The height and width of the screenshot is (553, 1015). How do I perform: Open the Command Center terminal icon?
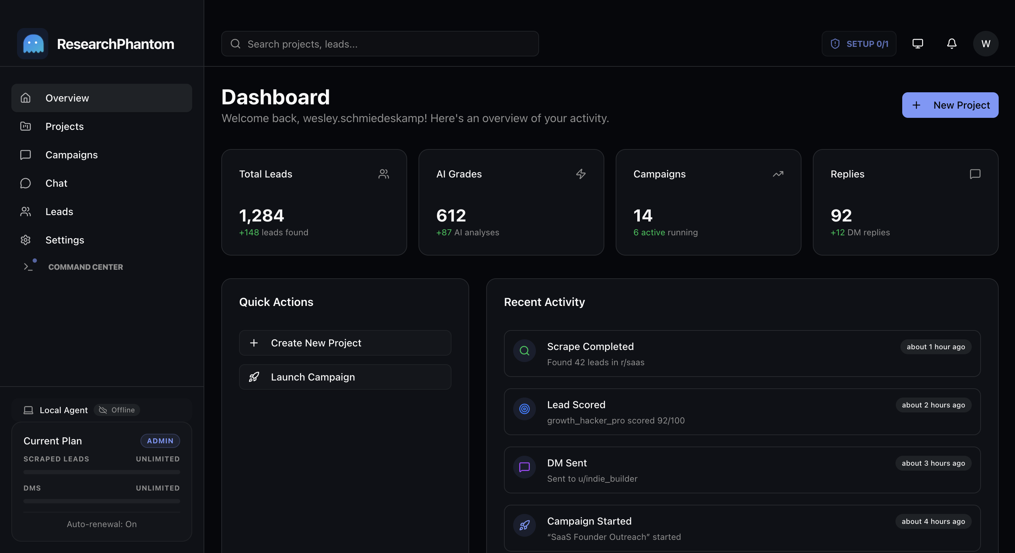28,267
